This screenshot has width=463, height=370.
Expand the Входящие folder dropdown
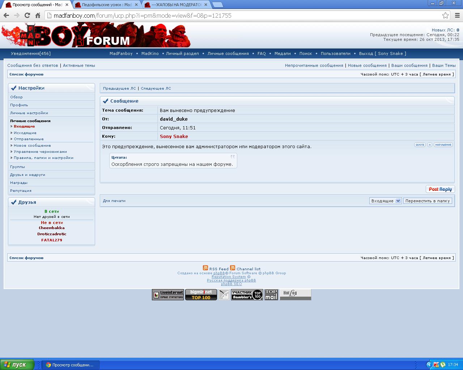pos(398,201)
